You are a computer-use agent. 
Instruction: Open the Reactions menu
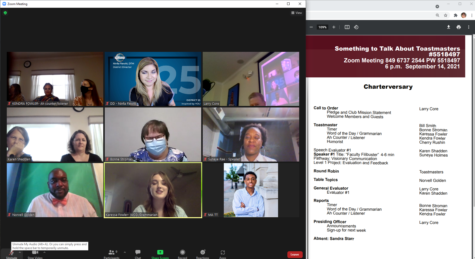[202, 253]
